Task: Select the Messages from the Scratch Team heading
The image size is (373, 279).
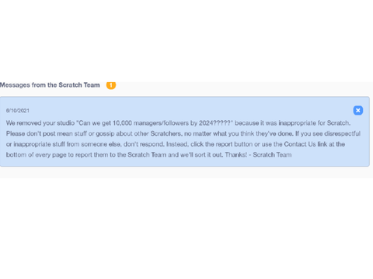Action: 50,85
